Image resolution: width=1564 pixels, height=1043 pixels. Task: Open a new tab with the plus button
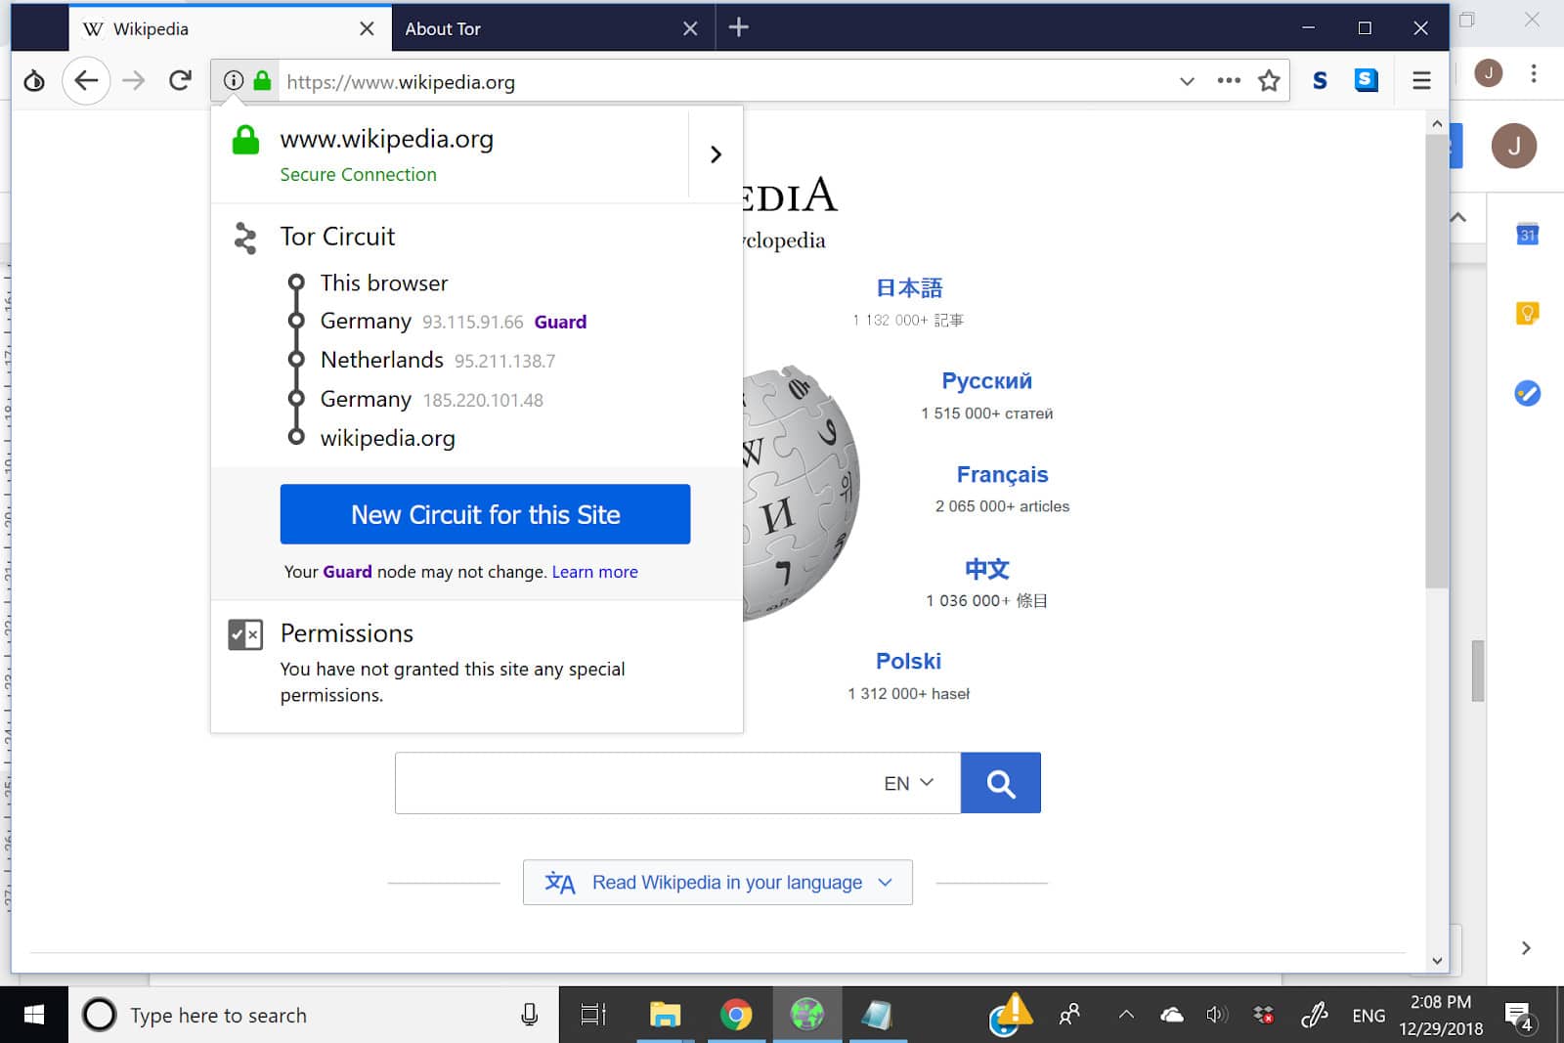[x=739, y=27]
